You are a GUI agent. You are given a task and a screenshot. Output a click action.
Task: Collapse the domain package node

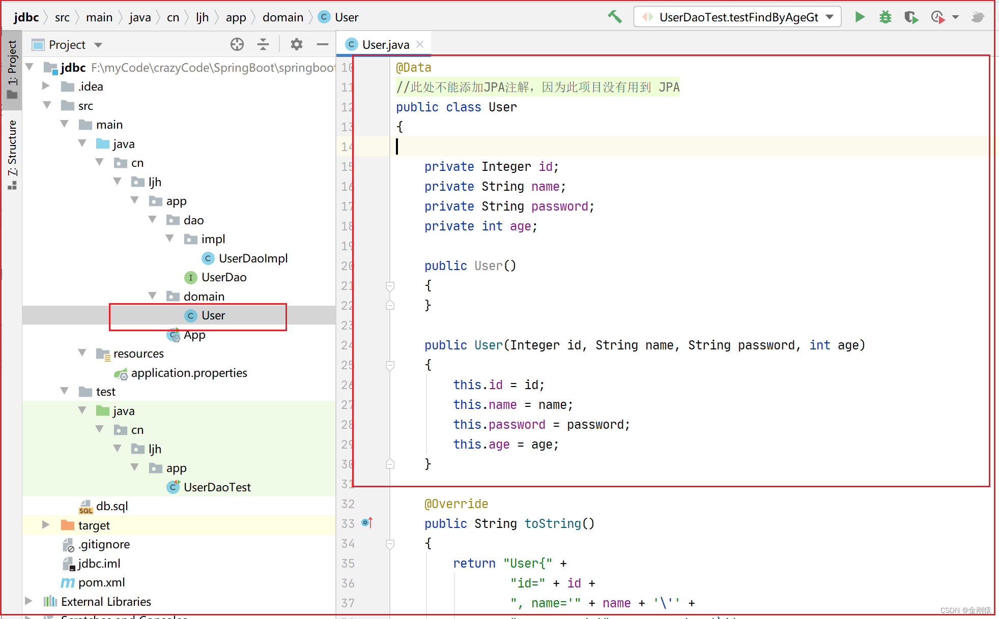(x=152, y=296)
